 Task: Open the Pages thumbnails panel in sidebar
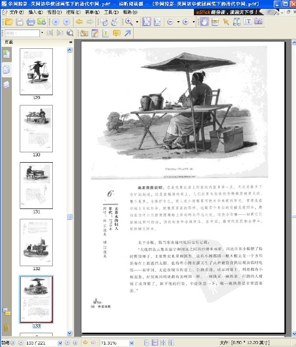(6, 69)
